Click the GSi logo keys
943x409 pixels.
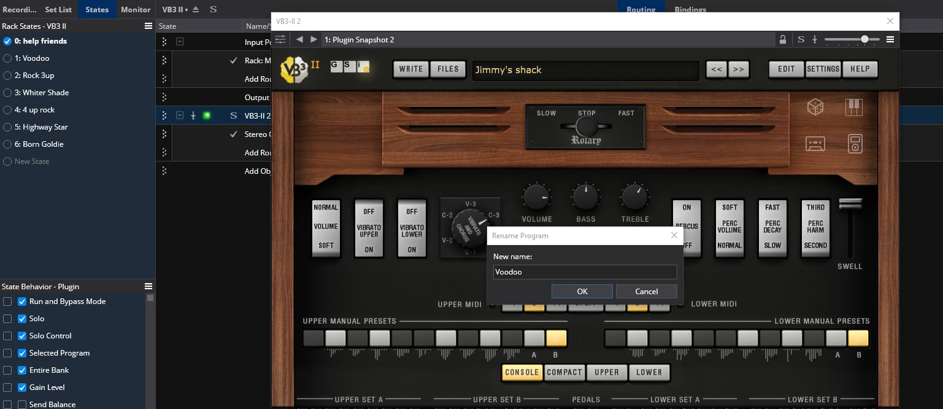click(x=350, y=66)
